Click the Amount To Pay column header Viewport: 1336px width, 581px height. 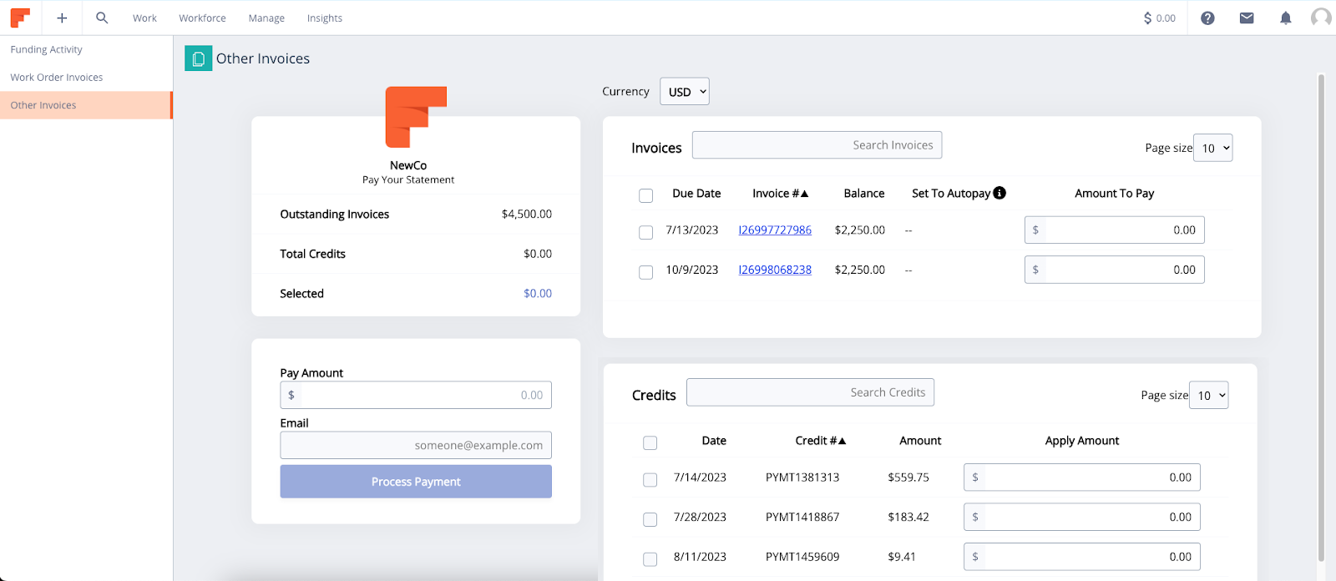(x=1115, y=194)
